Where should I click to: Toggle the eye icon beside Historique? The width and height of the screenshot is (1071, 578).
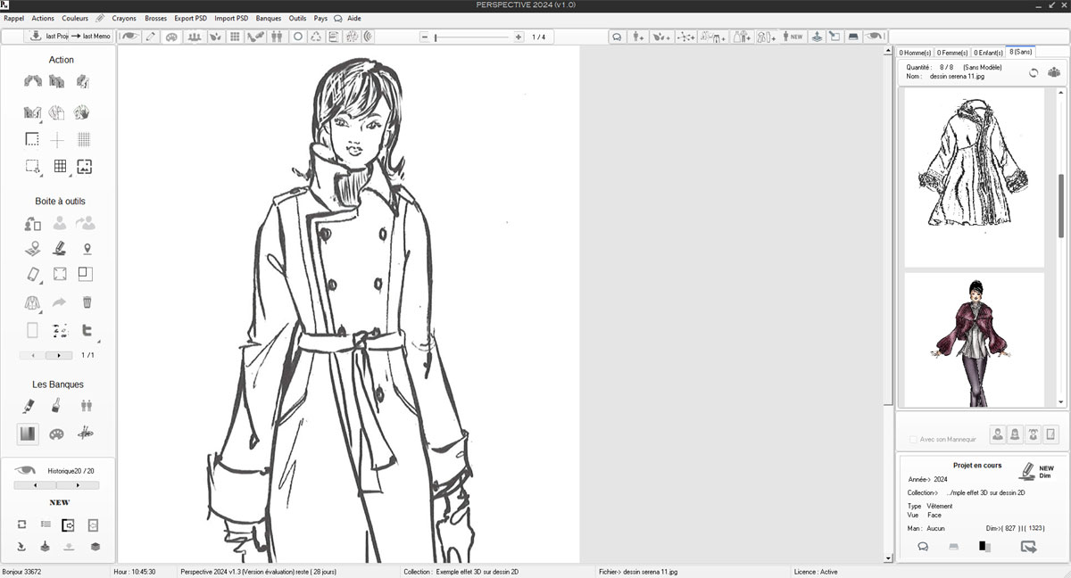pos(25,470)
